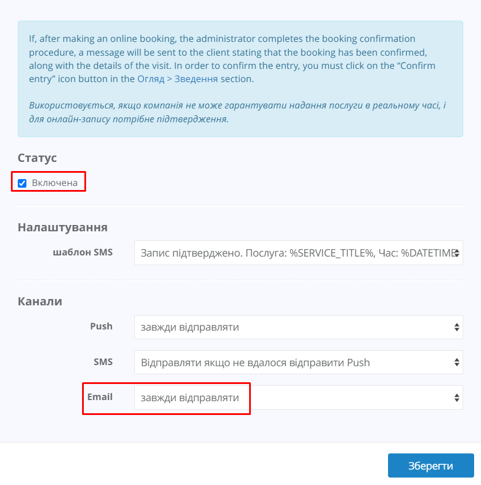Open the шаблон SMS template dropdown

tap(298, 253)
